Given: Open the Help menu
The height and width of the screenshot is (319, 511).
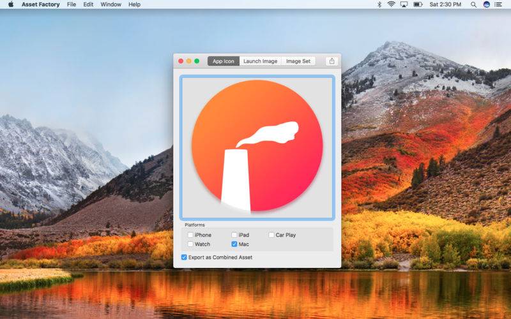Looking at the screenshot, I should click(134, 4).
